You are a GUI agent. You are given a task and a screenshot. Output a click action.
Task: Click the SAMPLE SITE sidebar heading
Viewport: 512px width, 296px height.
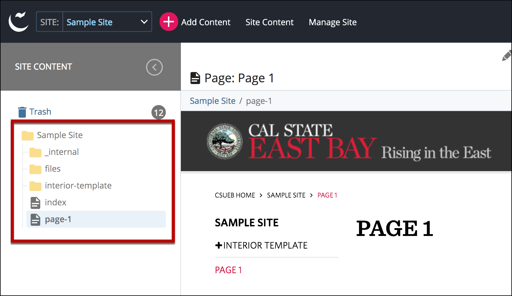pyautogui.click(x=247, y=223)
